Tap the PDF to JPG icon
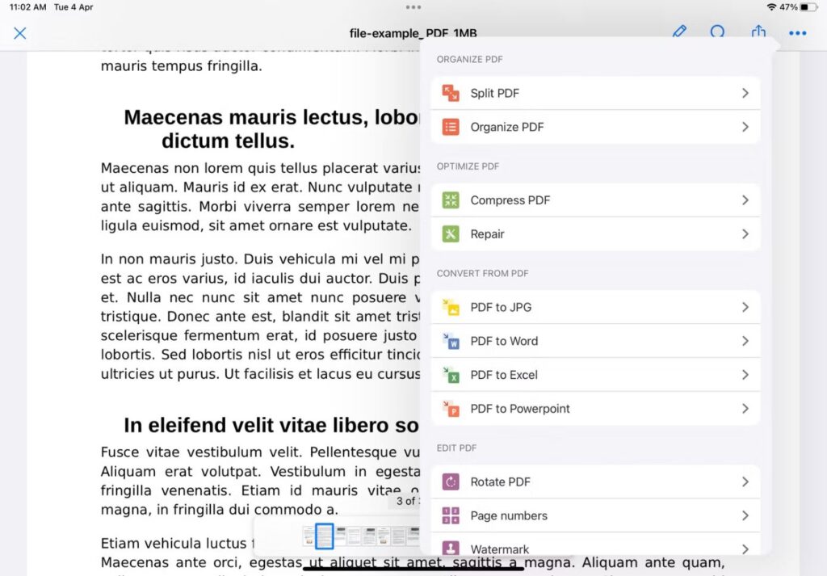The image size is (827, 576). (x=451, y=307)
